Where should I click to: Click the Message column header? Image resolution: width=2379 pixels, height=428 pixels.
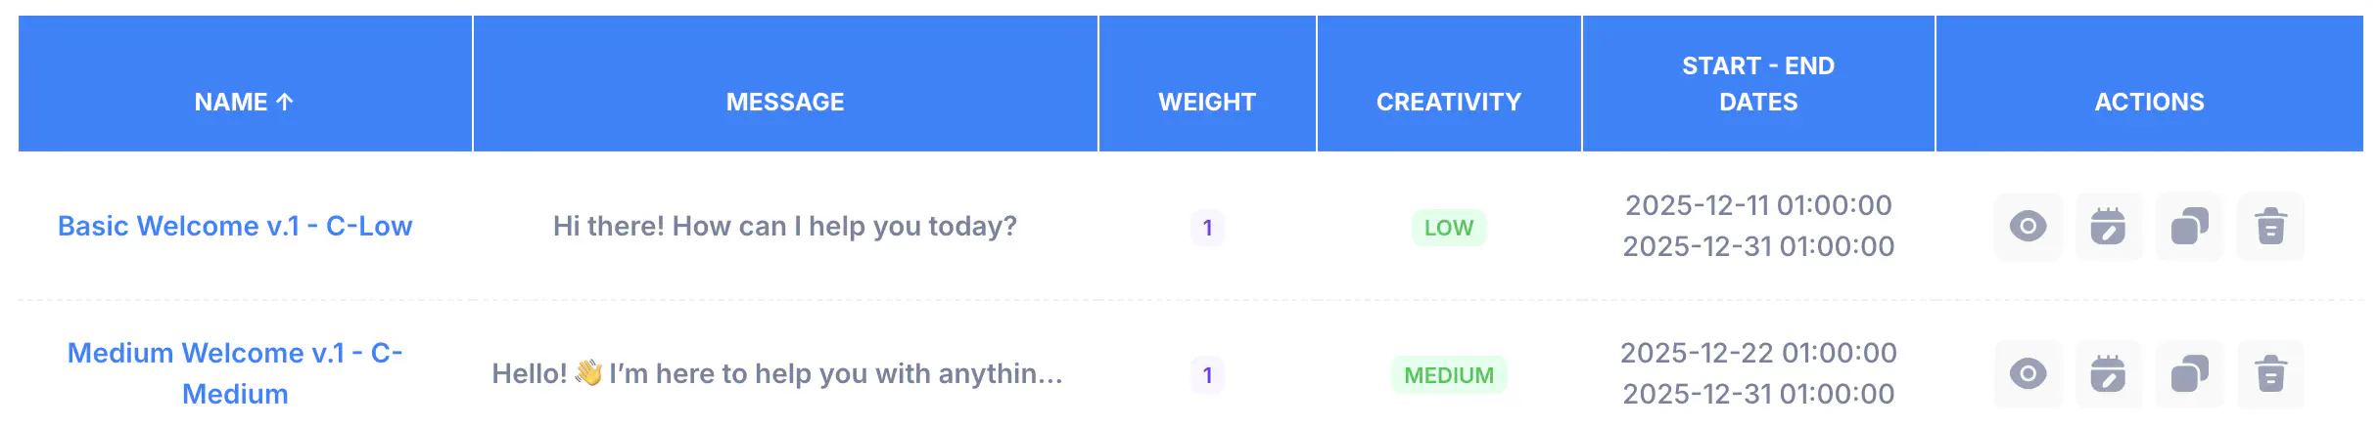pyautogui.click(x=785, y=102)
